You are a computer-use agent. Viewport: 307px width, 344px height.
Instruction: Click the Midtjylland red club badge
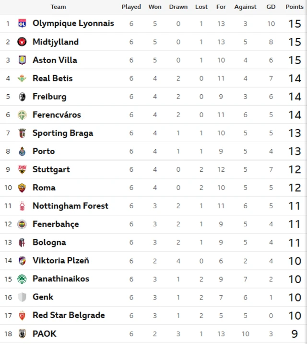coord(22,42)
